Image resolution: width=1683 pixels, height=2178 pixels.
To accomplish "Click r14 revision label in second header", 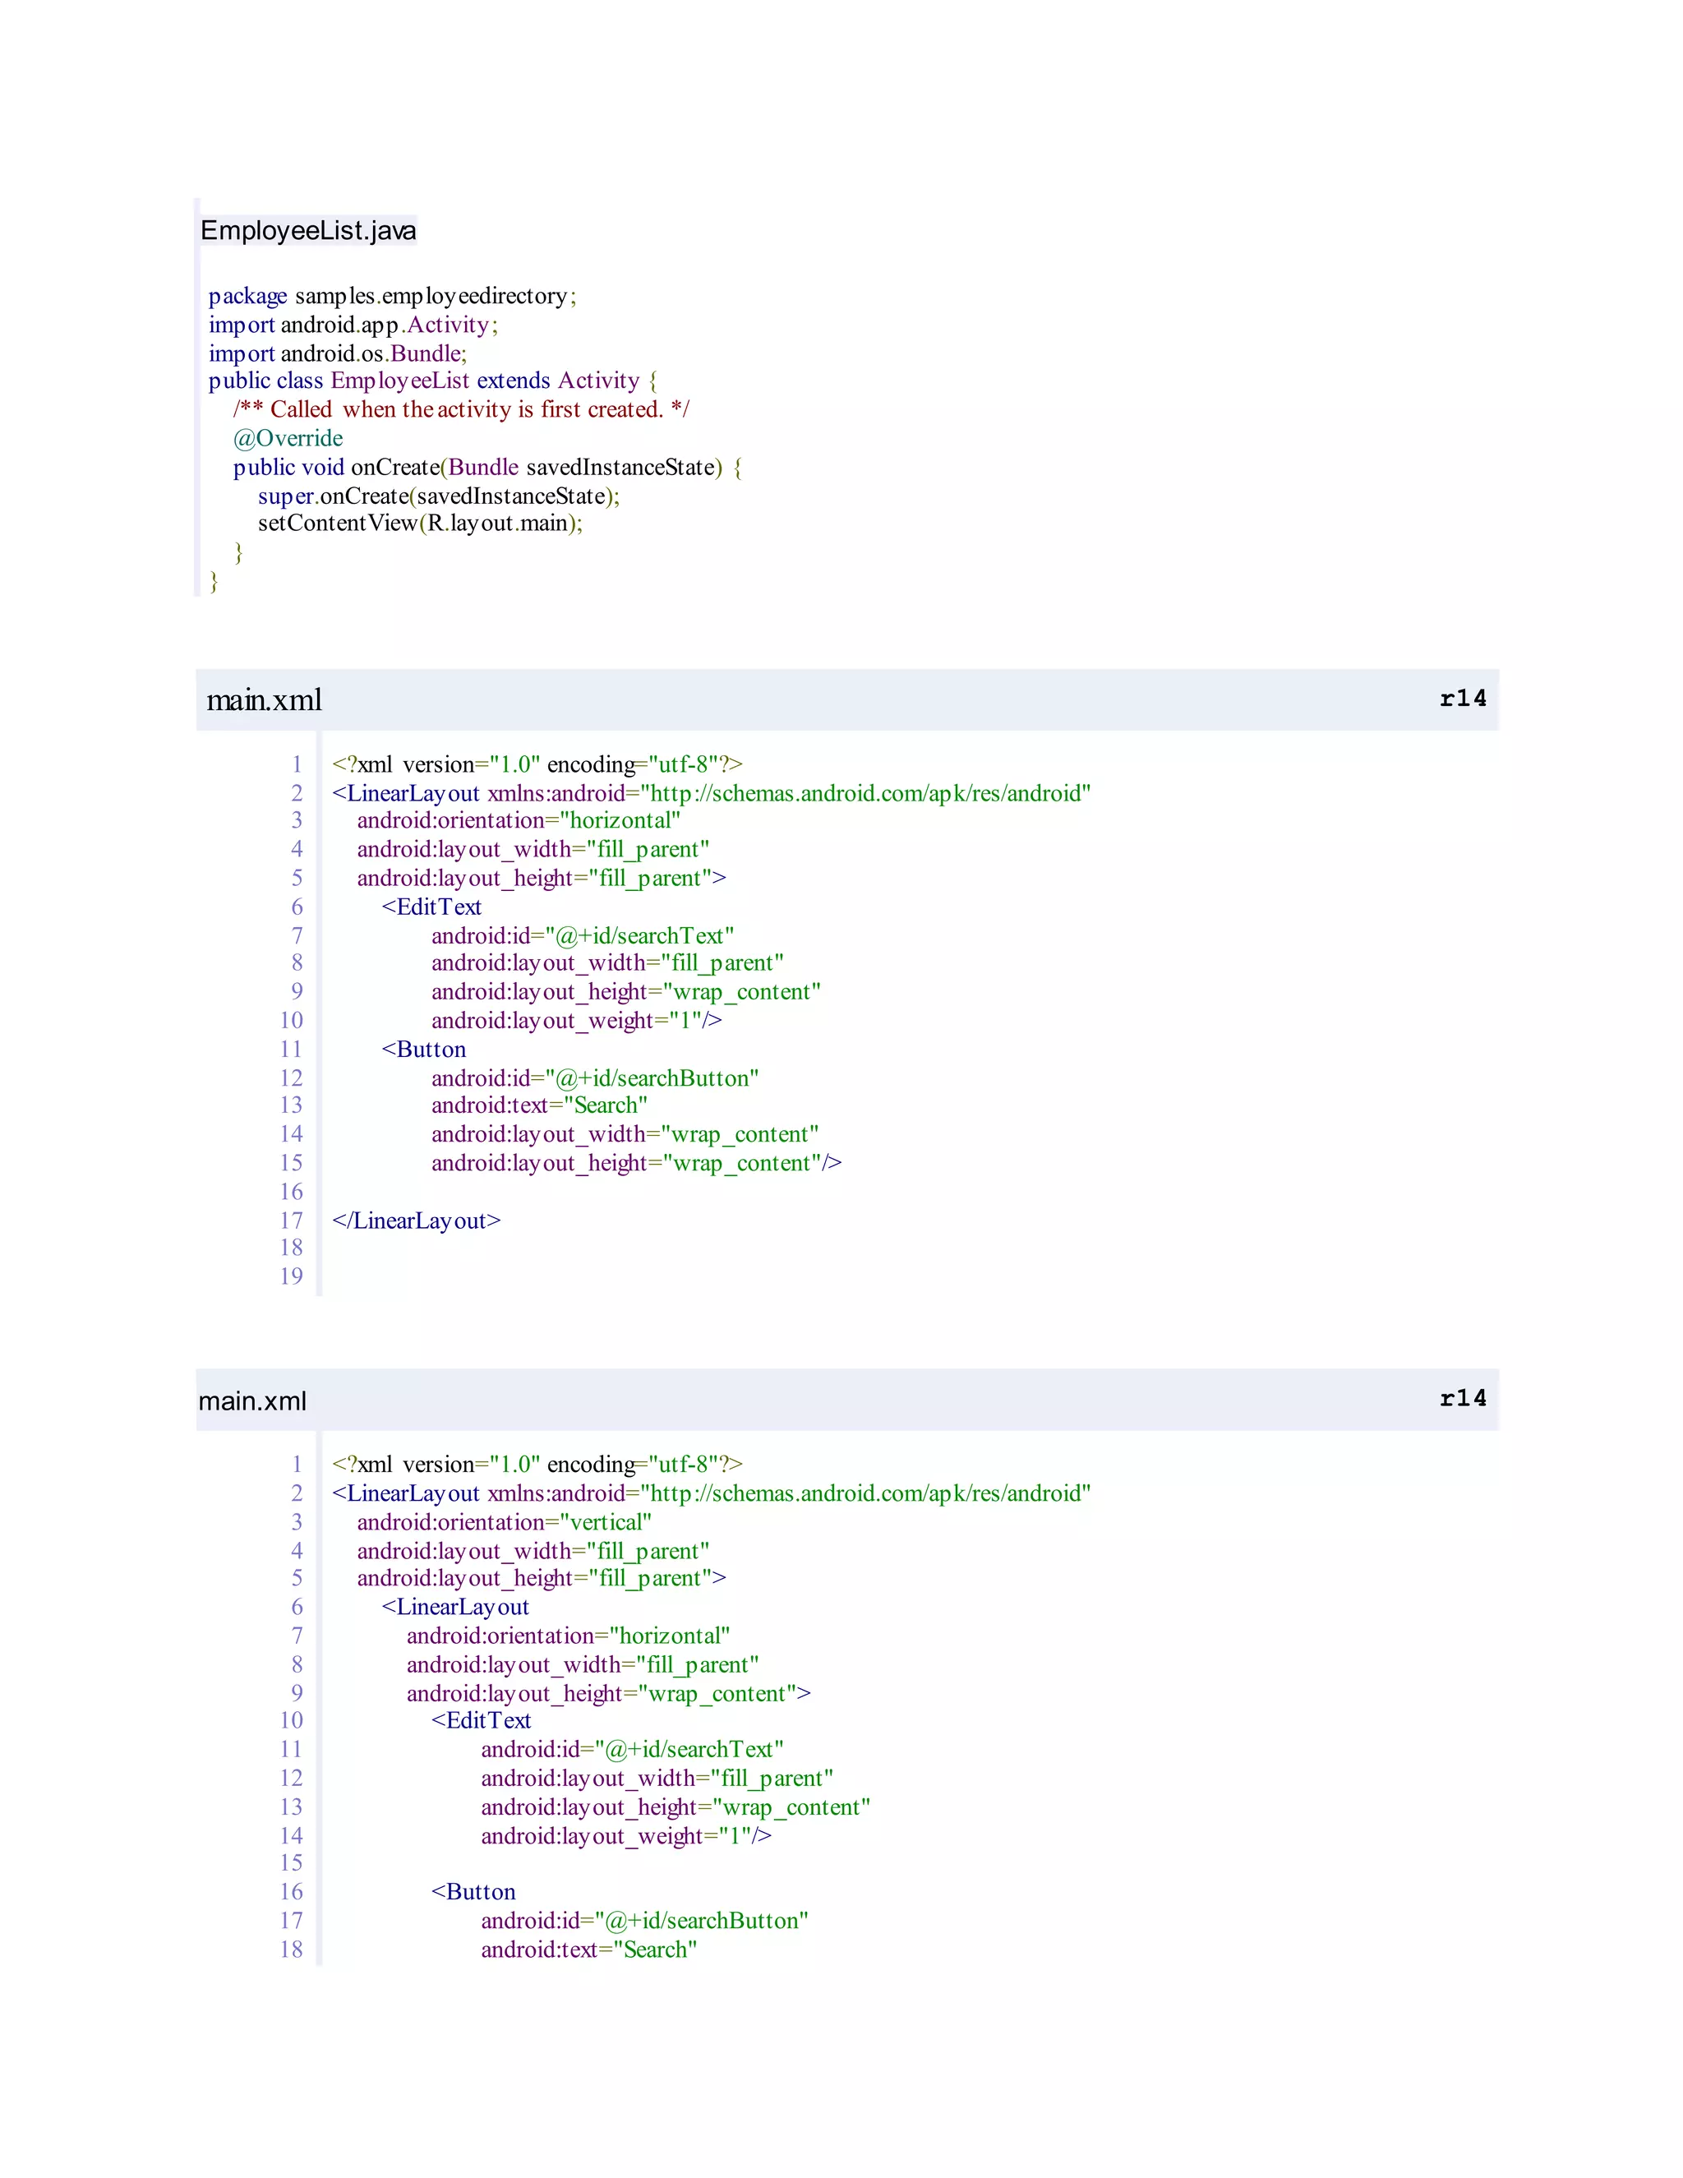I will tap(1462, 1398).
